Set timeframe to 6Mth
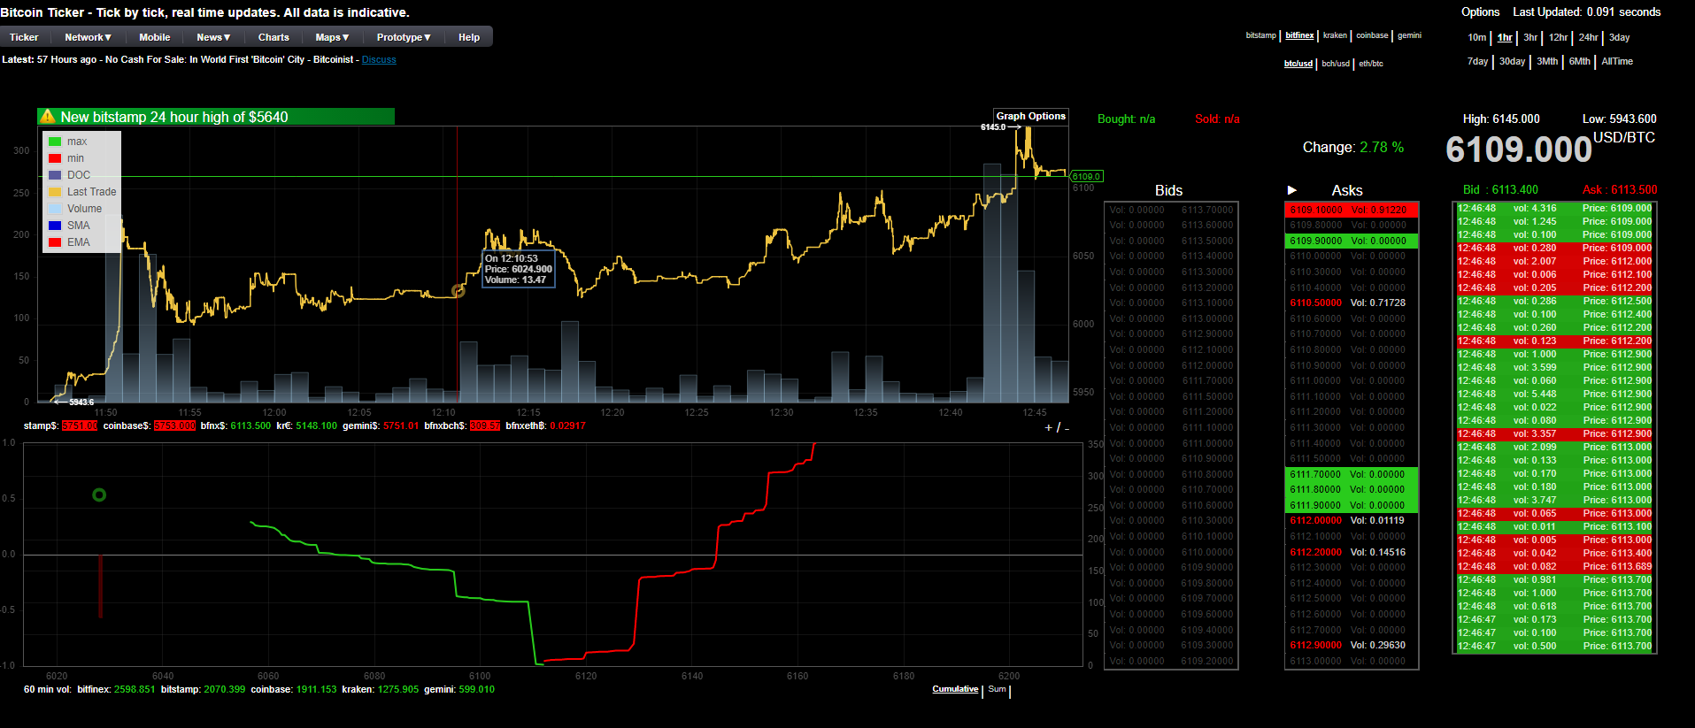The image size is (1695, 728). coord(1580,61)
